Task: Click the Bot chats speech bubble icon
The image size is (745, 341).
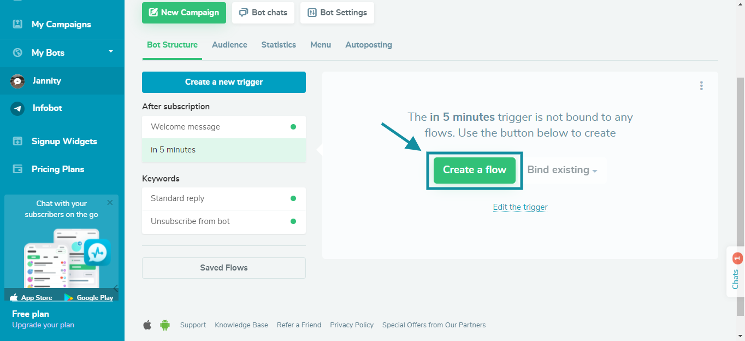Action: pos(244,12)
